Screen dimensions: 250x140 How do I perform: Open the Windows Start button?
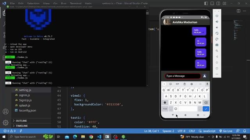(4, 136)
